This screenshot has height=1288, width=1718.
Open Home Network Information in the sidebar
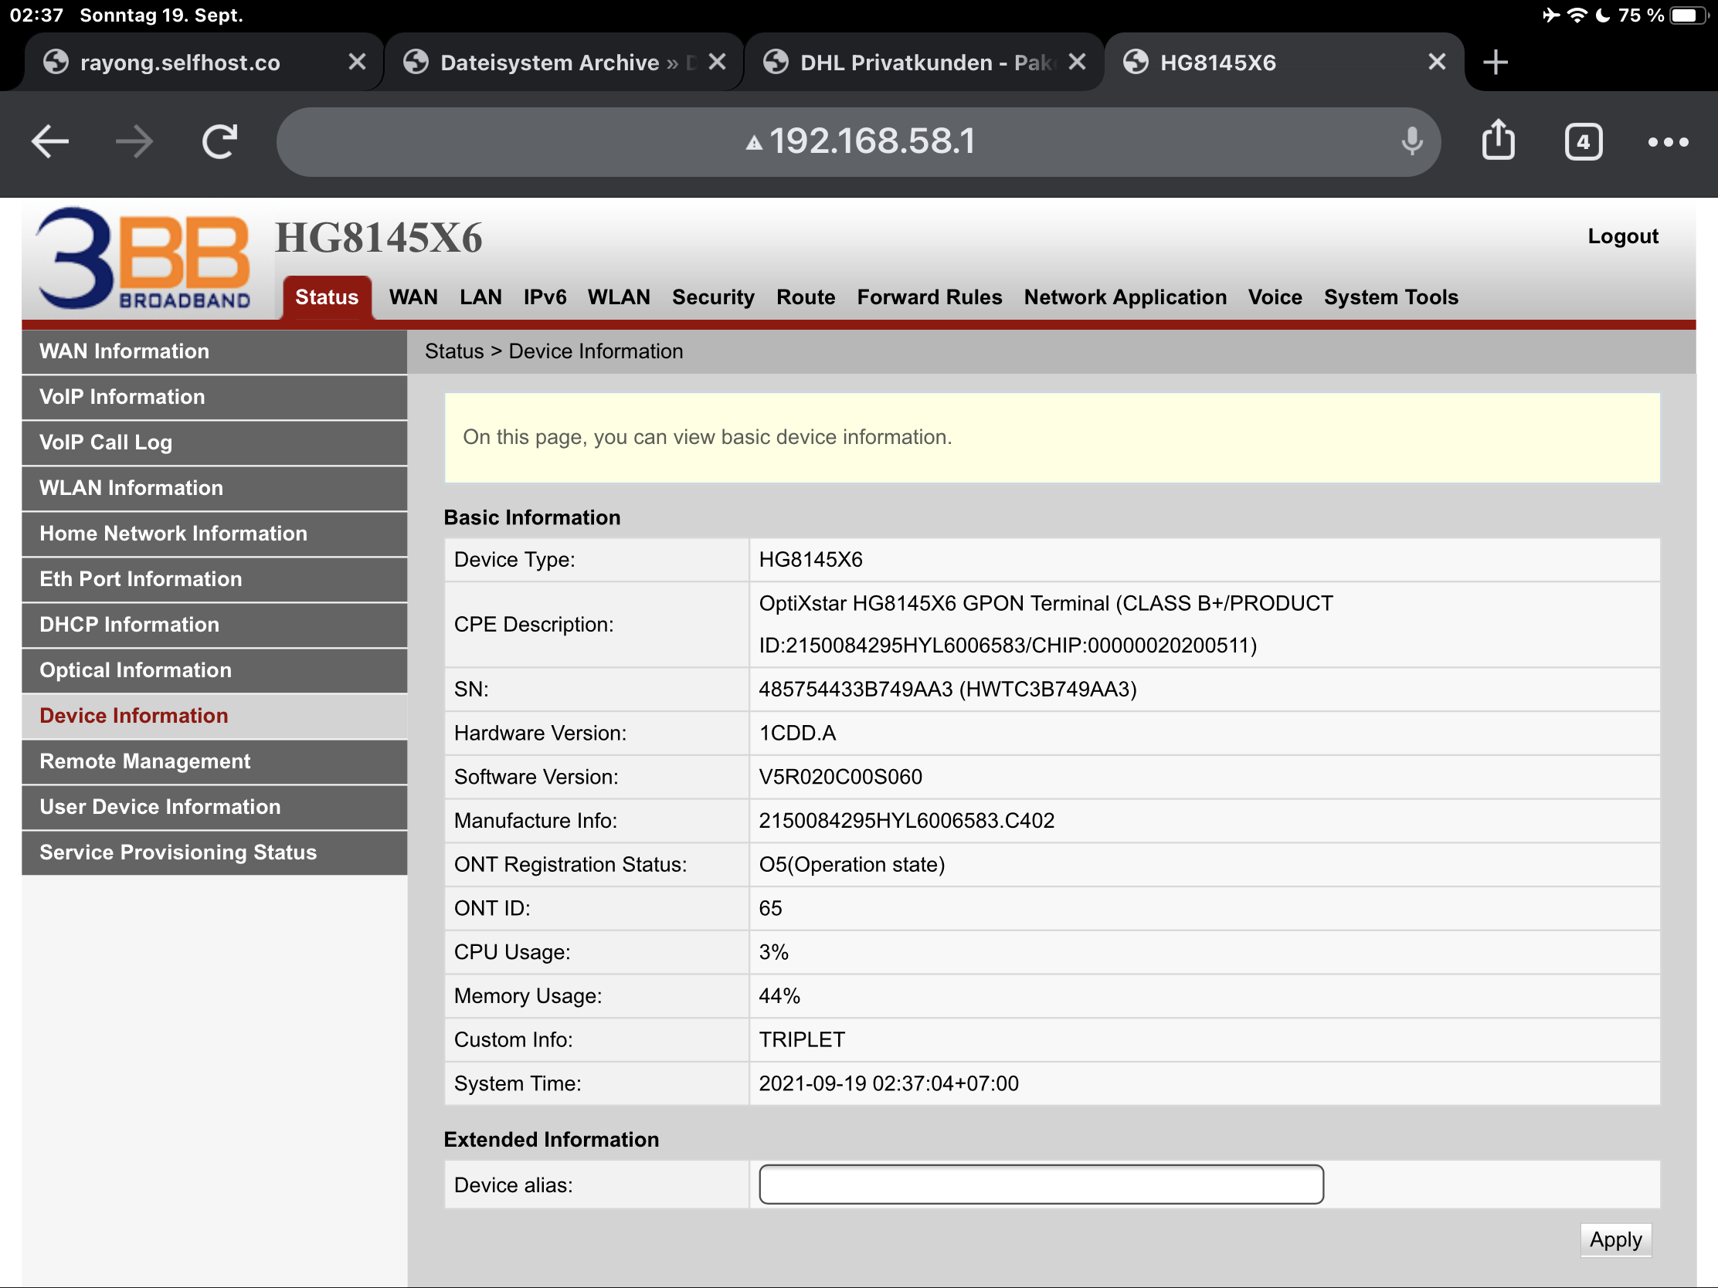pyautogui.click(x=214, y=534)
